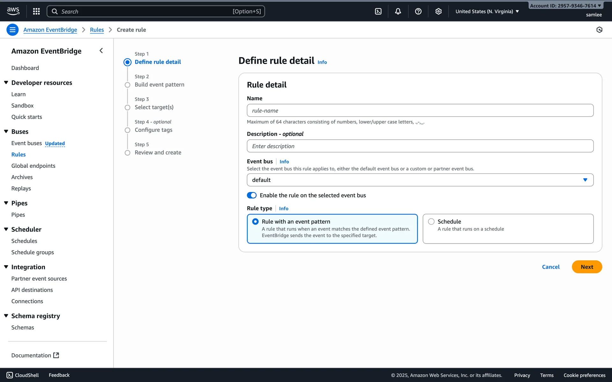Click the Cancel link

[550, 267]
